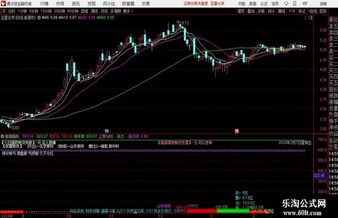Click the diamond icon above chart
Viewport: 338px width, 218px height.
[x=305, y=18]
